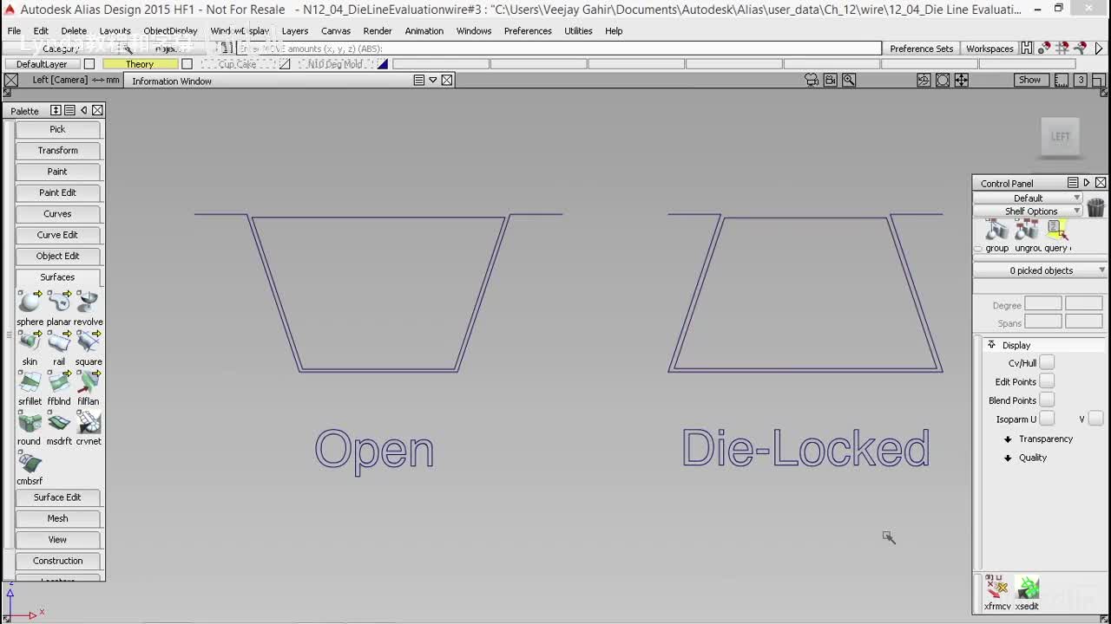The height and width of the screenshot is (624, 1111).
Task: Select the skin surface tool
Action: pyautogui.click(x=30, y=341)
